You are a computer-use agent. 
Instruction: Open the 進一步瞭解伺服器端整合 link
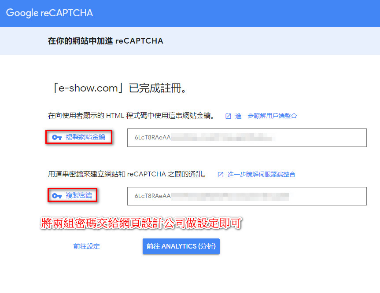coord(261,174)
